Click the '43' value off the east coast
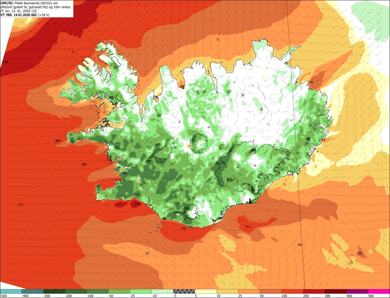The width and height of the screenshot is (390, 298). pyautogui.click(x=323, y=140)
